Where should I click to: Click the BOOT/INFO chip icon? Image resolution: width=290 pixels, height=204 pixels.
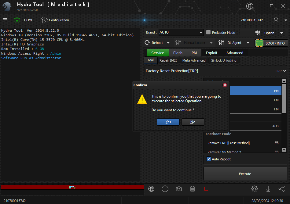click(259, 43)
